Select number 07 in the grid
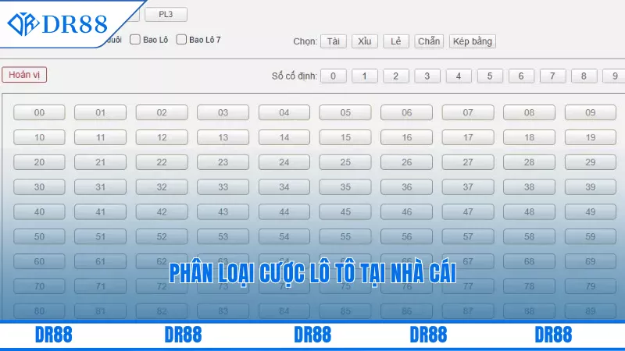Screen dimensions: 625x351 pyautogui.click(x=468, y=112)
